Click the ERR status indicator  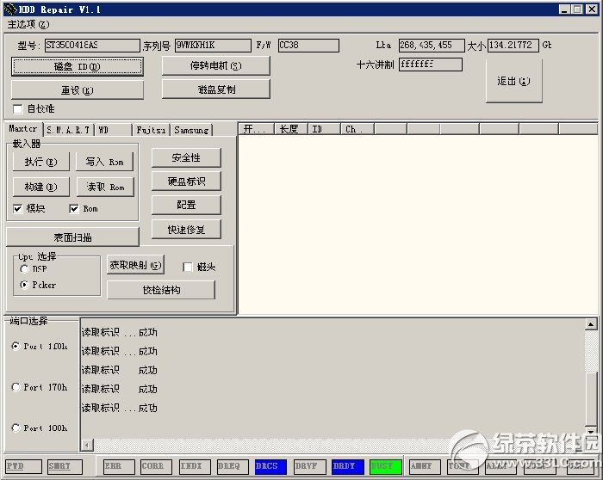[119, 466]
